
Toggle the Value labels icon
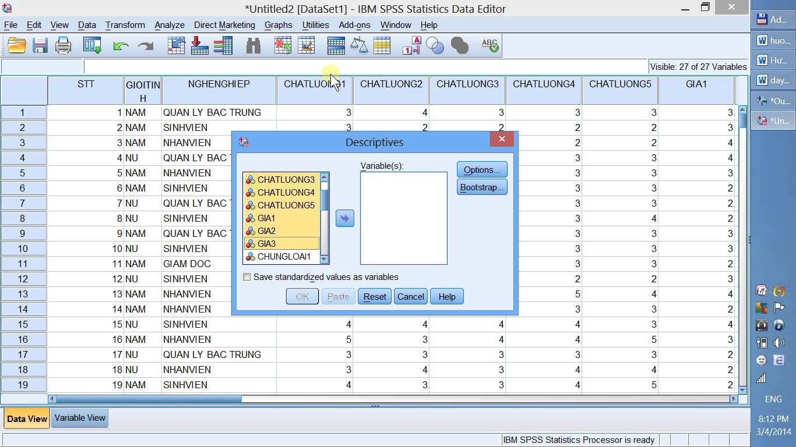[412, 45]
